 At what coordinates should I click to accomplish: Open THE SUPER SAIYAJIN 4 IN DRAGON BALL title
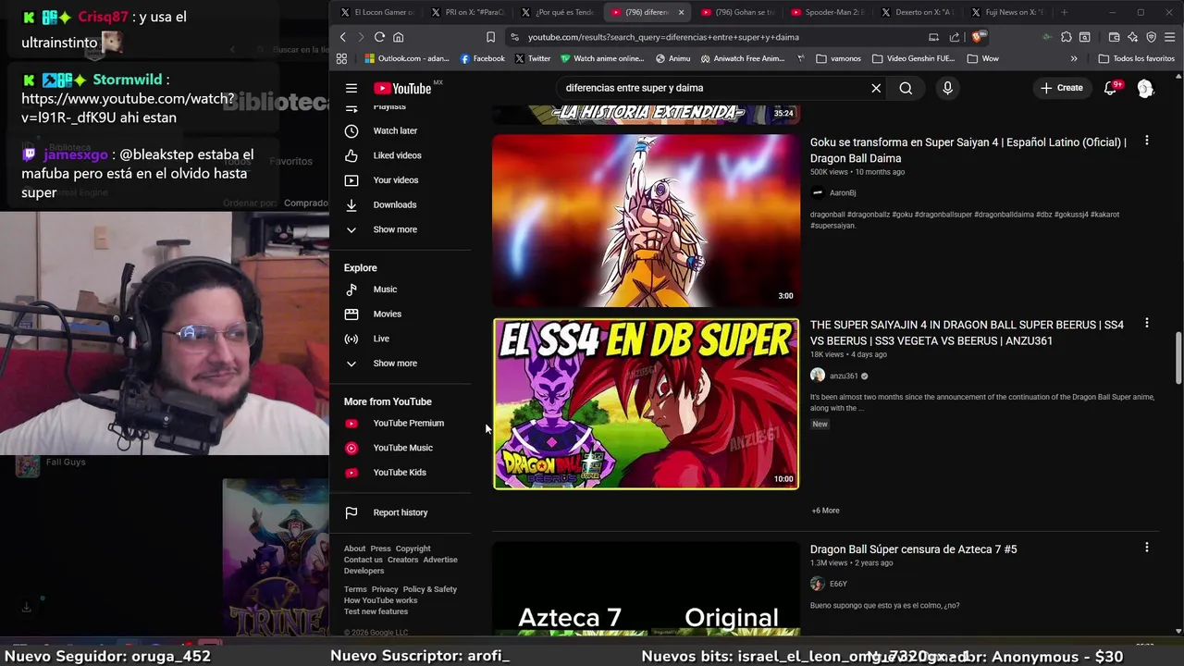(967, 332)
